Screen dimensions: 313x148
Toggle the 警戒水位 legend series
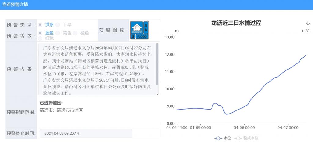coord(246,138)
